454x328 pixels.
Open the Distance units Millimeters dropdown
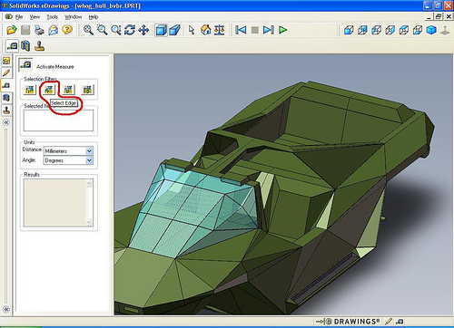coord(68,150)
